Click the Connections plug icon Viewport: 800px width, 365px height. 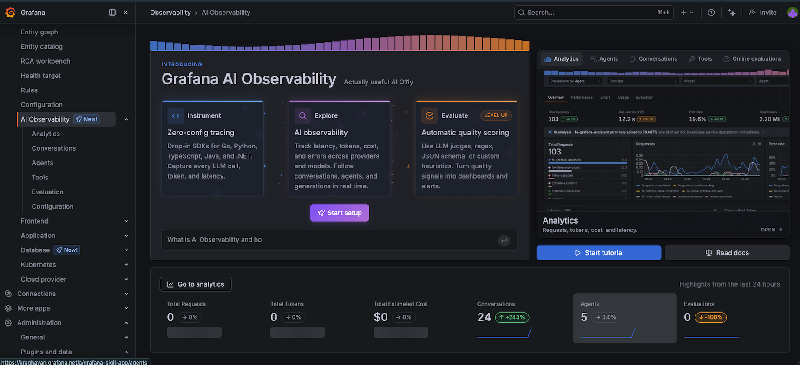(8, 294)
